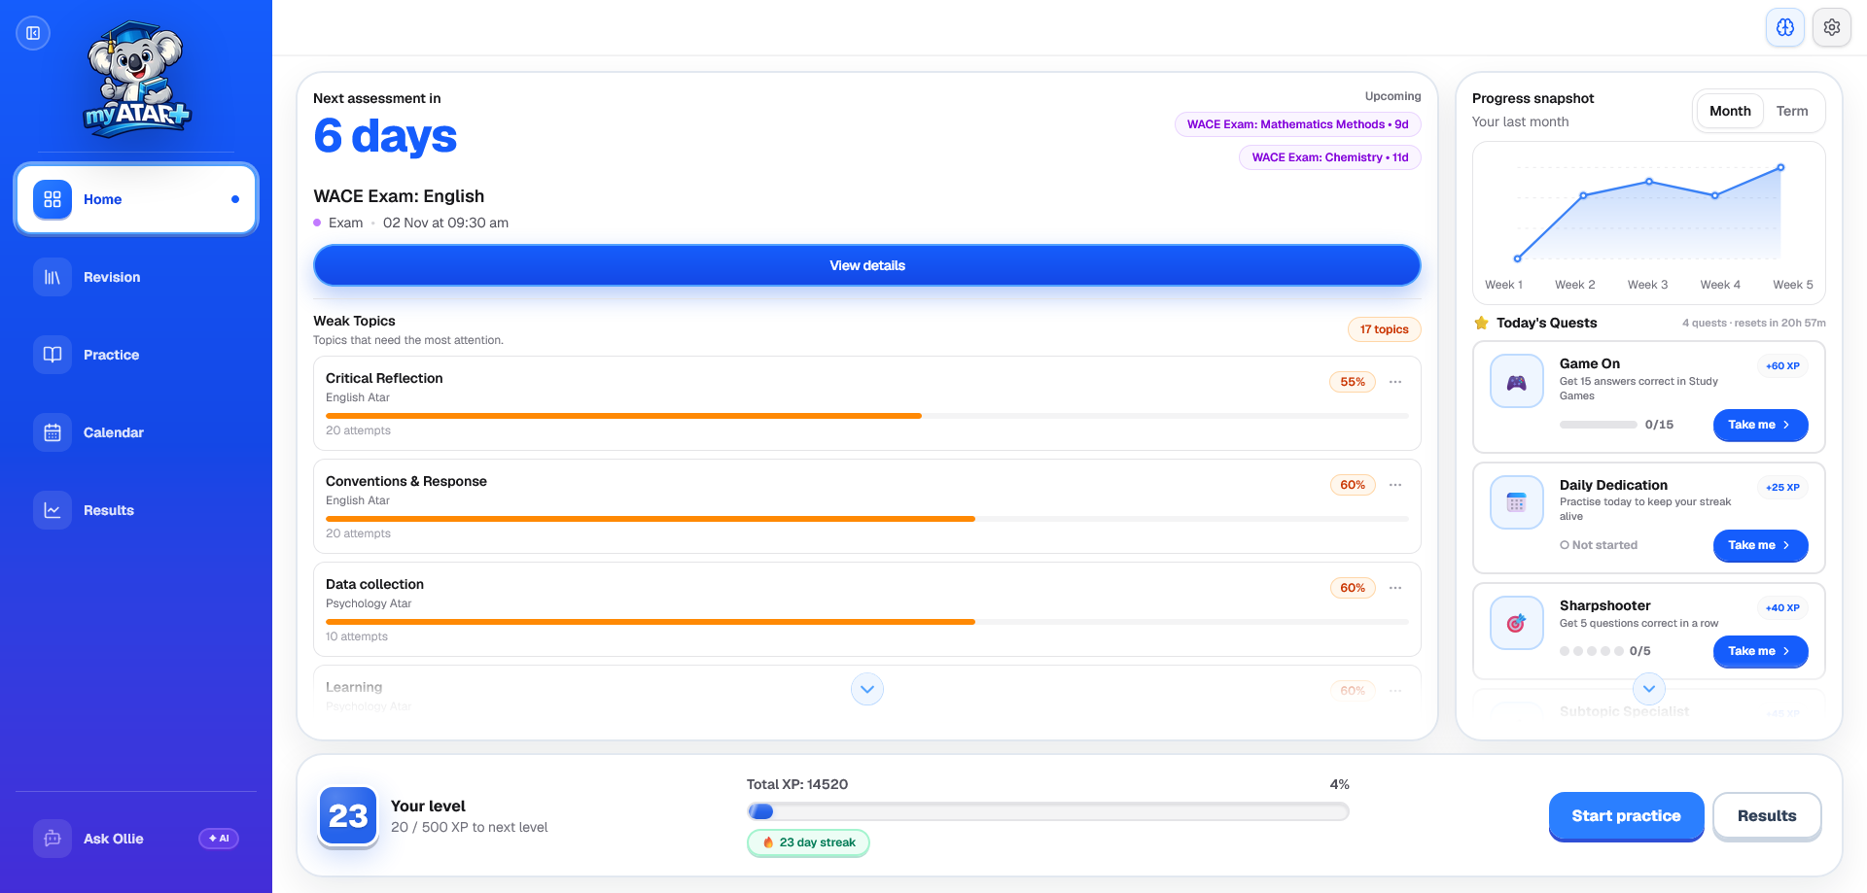This screenshot has width=1867, height=893.
Task: Open options menu for Conventions & Response
Action: coord(1395,485)
